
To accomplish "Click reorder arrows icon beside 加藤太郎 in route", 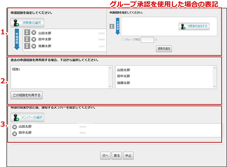I will pyautogui.click(x=27, y=46).
